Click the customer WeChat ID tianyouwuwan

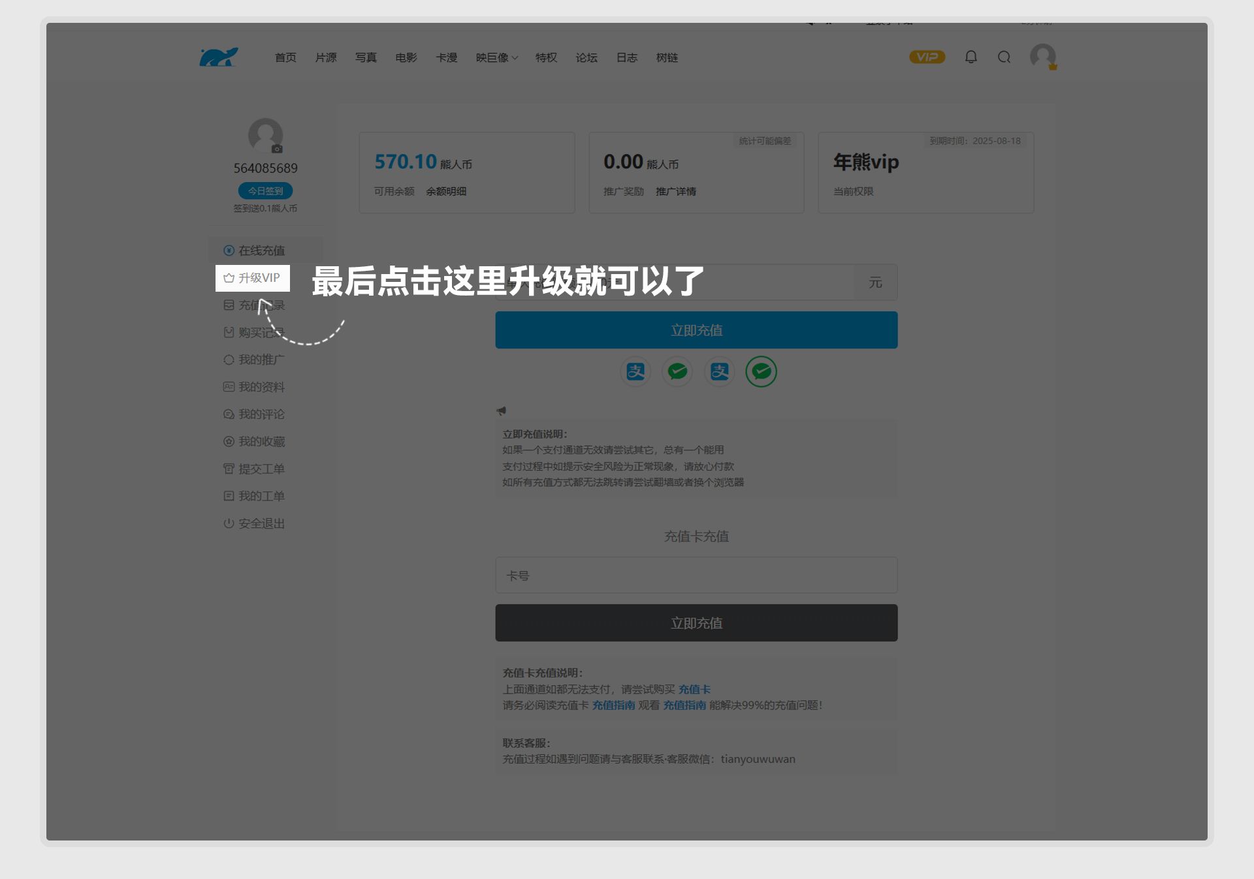point(758,760)
